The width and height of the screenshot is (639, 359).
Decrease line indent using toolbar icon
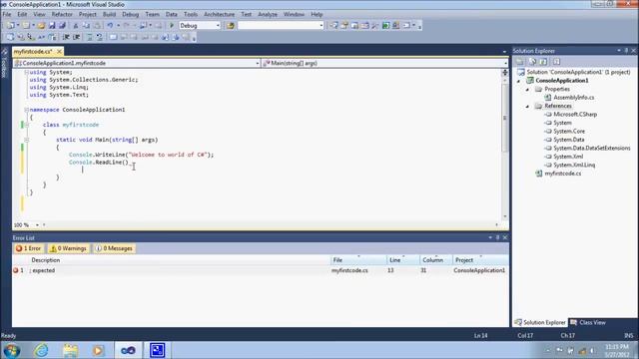66,38
